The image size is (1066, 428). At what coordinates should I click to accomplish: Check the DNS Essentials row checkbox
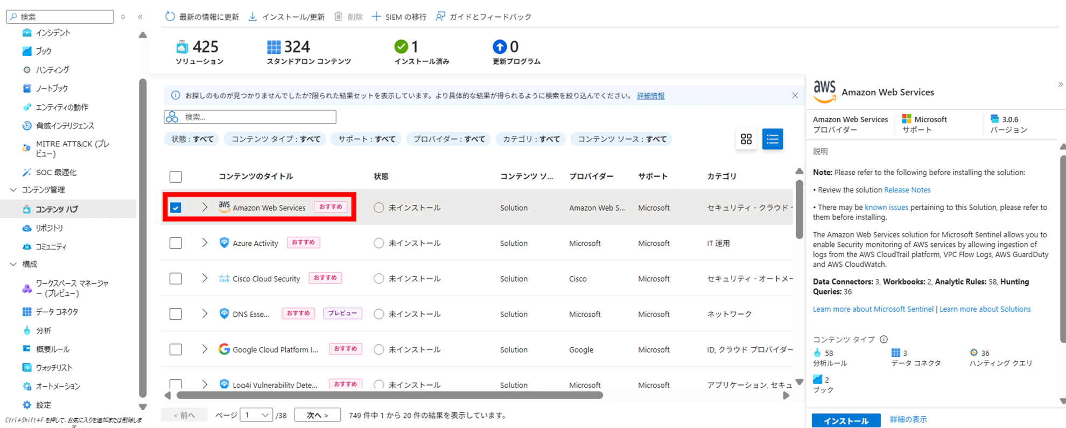click(176, 314)
